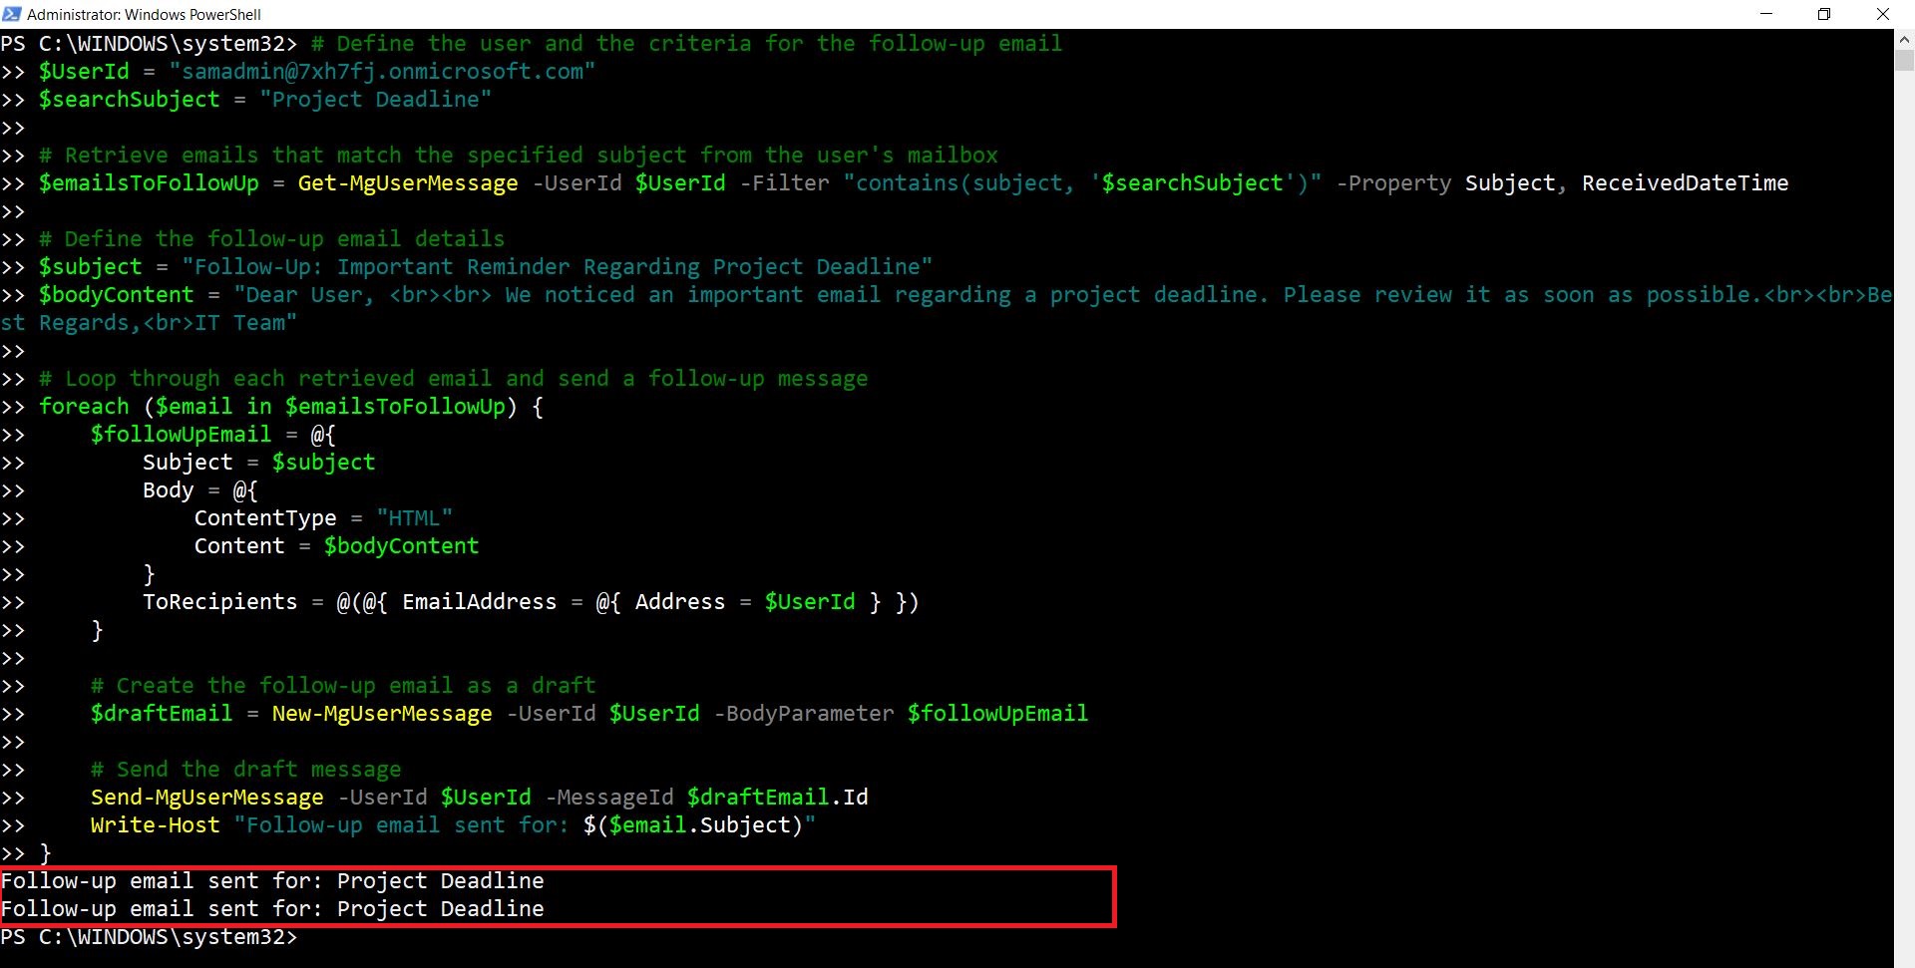Click the vertical scrollbar thumb

[x=1904, y=60]
